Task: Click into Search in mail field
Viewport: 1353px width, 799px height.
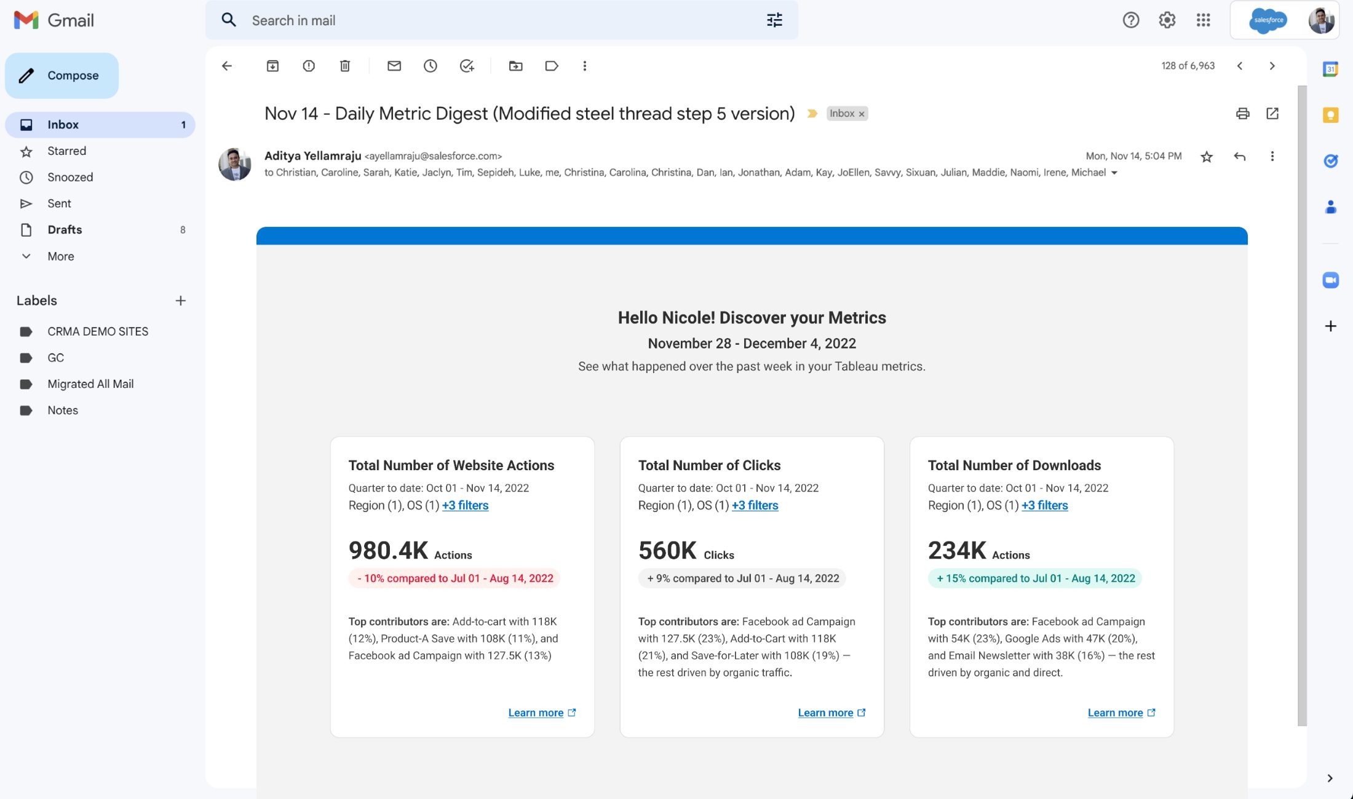Action: (x=501, y=20)
